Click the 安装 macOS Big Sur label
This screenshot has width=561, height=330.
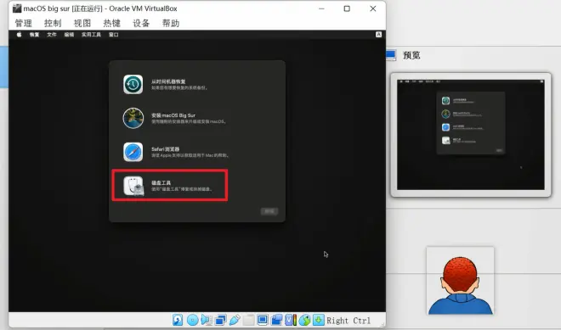[173, 115]
